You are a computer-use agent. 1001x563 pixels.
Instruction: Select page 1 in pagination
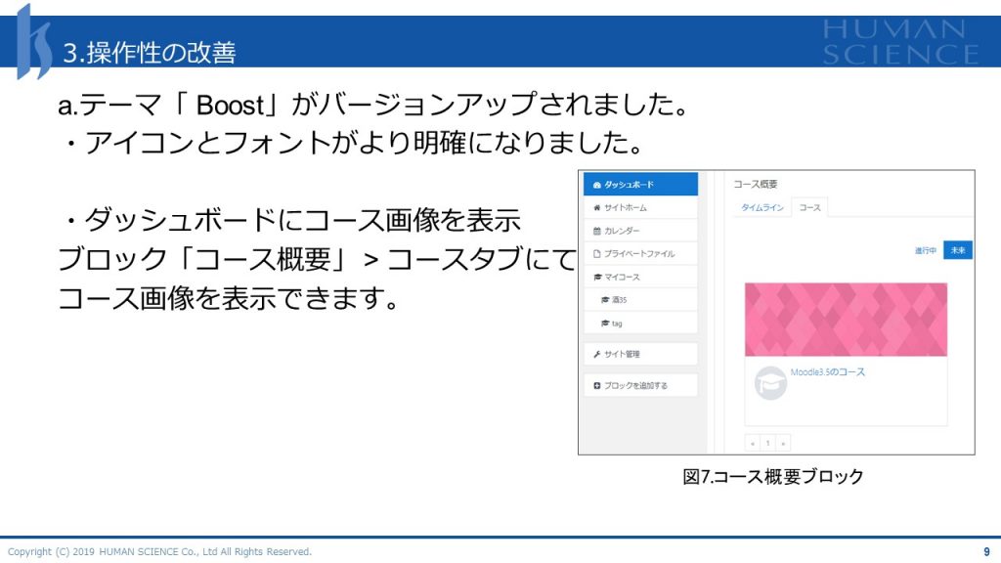[x=768, y=443]
